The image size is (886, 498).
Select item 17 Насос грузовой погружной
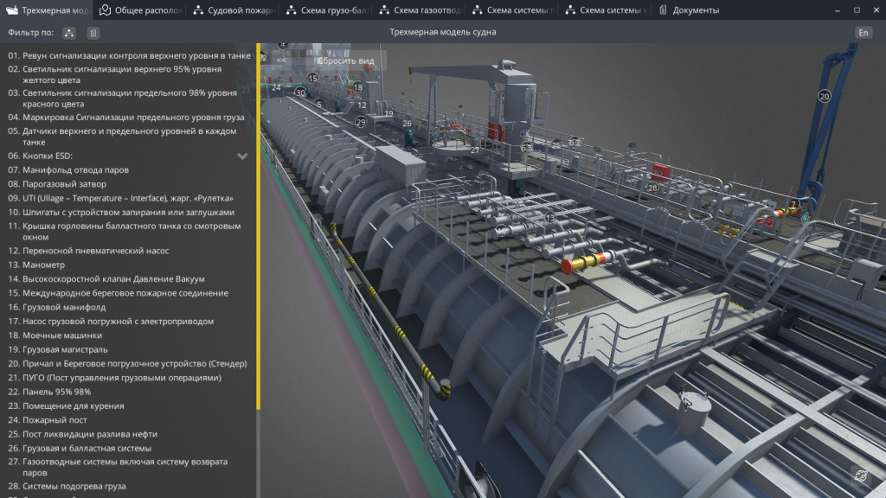(x=111, y=322)
